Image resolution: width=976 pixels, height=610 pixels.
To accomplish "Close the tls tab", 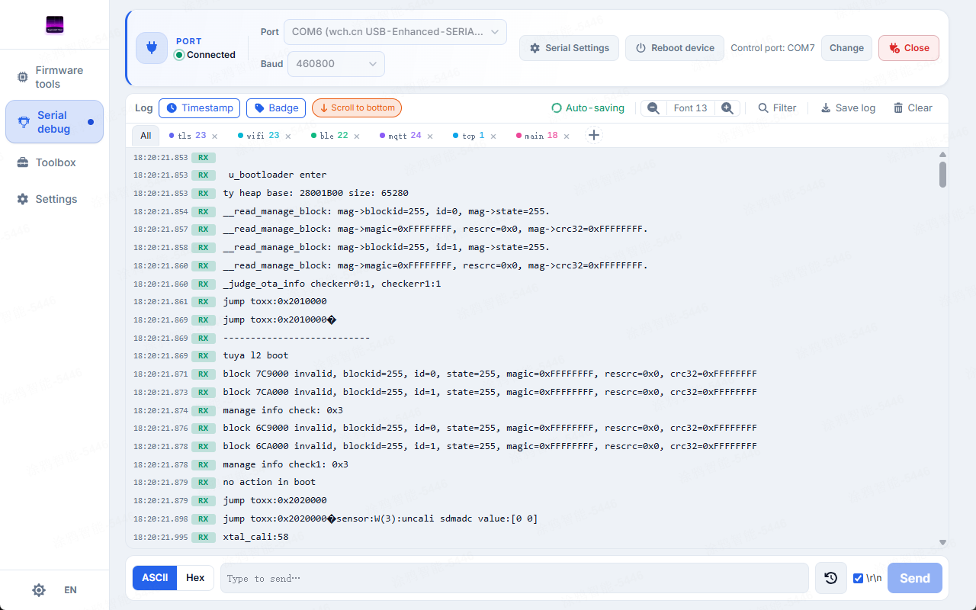I will tap(214, 136).
